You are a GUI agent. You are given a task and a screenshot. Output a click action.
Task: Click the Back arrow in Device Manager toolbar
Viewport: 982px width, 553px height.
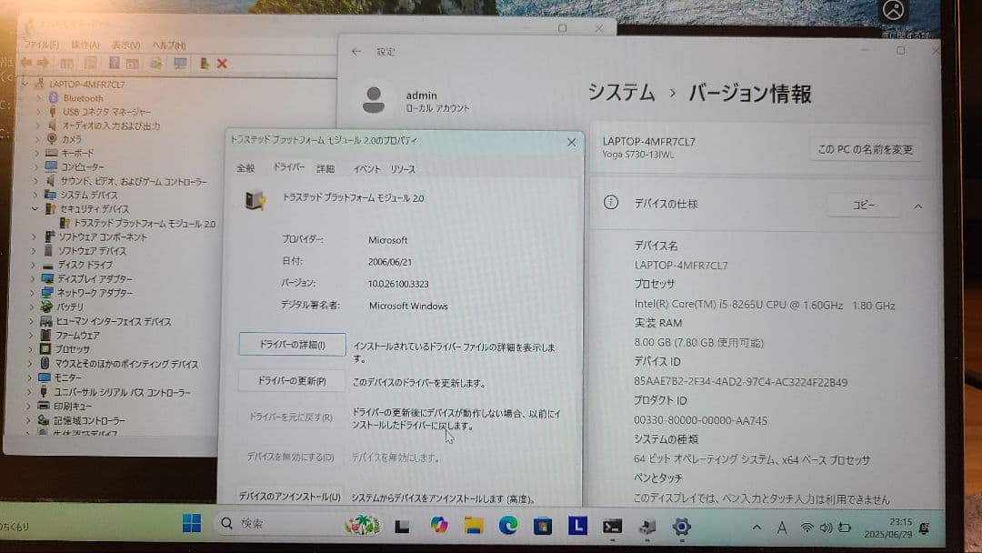click(25, 64)
